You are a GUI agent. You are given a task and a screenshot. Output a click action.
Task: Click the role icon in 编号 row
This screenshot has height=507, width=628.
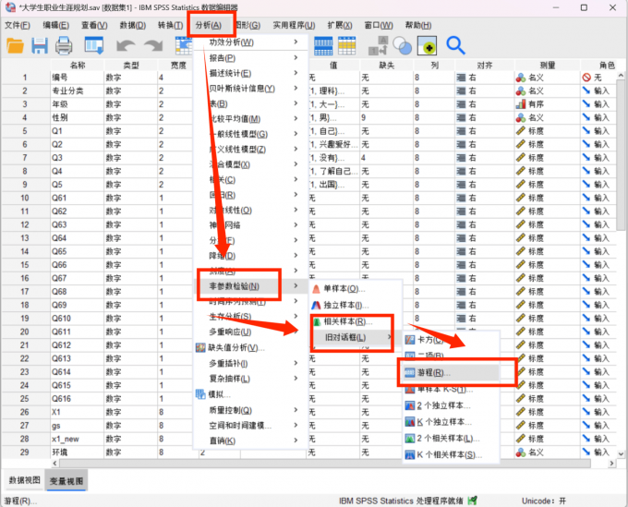(x=586, y=78)
